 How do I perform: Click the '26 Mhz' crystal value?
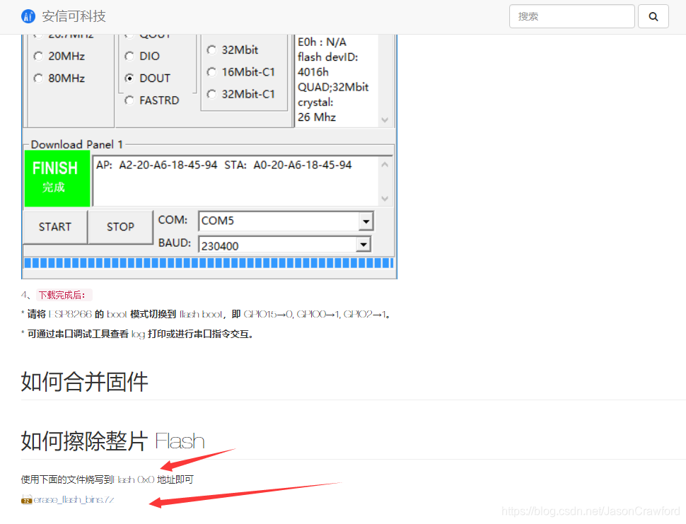pyautogui.click(x=317, y=117)
